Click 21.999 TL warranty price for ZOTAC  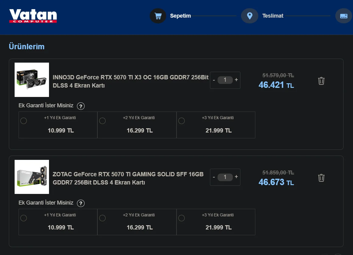pyautogui.click(x=218, y=228)
